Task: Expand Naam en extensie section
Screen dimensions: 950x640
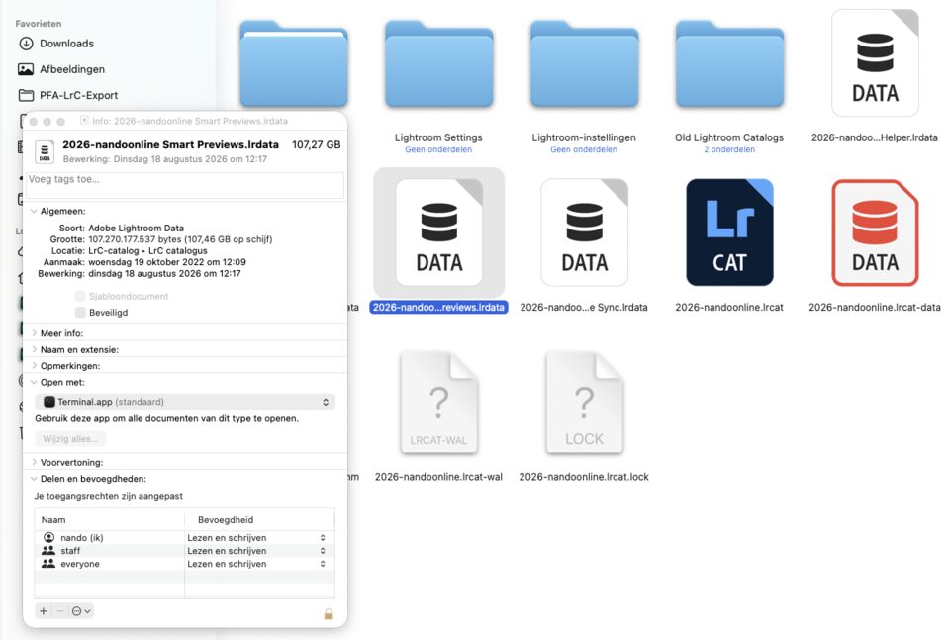Action: tap(34, 350)
